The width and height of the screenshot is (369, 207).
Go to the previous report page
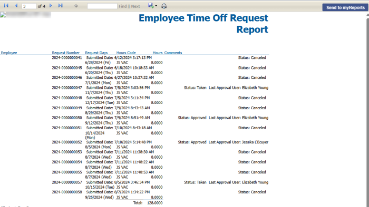(16, 5)
